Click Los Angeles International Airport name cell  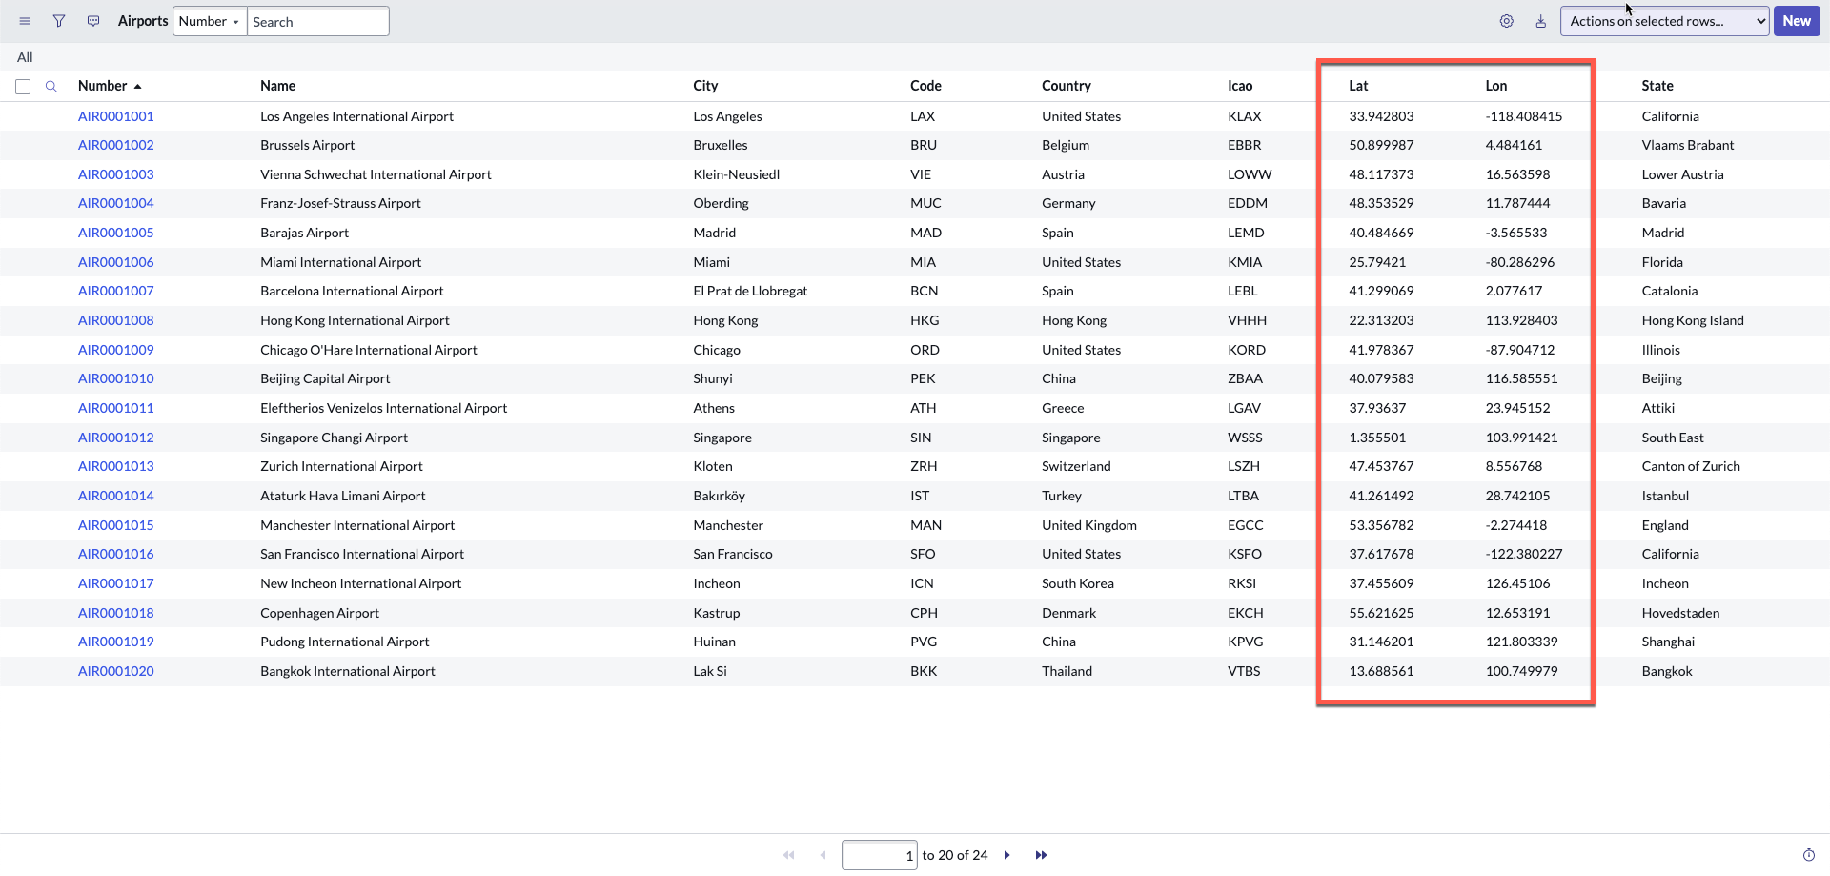[x=356, y=116]
